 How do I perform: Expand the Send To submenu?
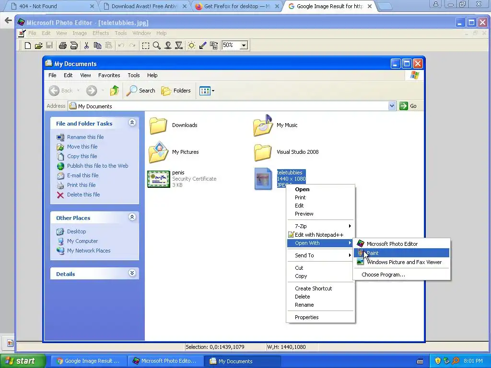pyautogui.click(x=321, y=255)
